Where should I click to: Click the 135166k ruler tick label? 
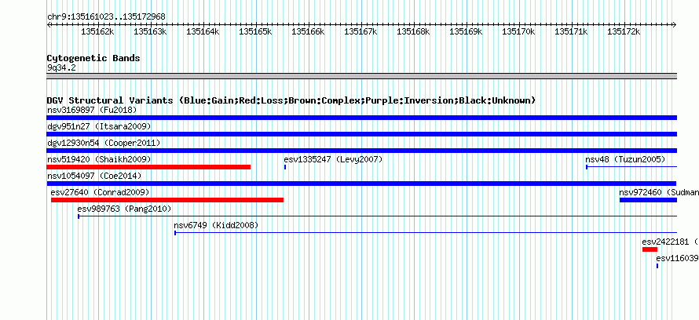pos(308,31)
